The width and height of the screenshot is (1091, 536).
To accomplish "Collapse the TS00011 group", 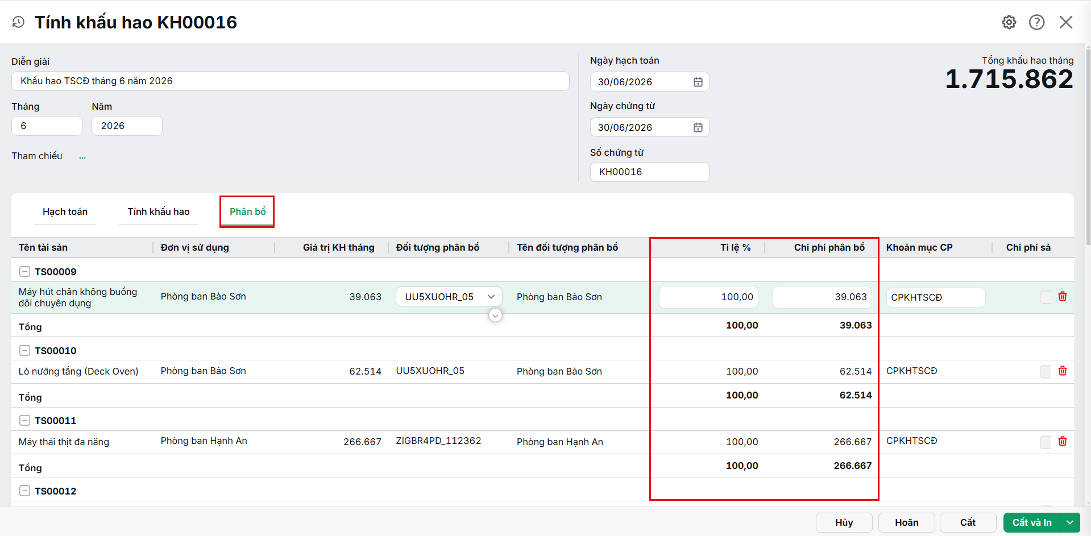I will coord(24,420).
